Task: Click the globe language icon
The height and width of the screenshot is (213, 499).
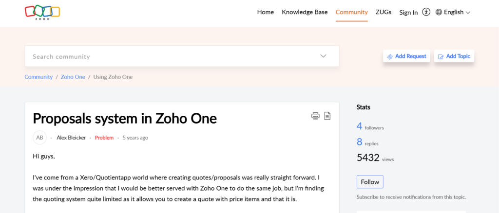Action: pyautogui.click(x=439, y=12)
